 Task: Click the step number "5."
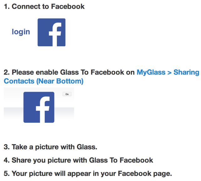[7, 173]
